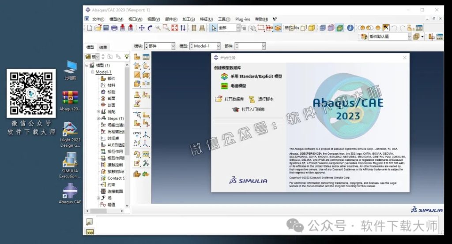Screen dimensions: 452x244
Task: Click the Open file folder icon
Action: pos(98,28)
